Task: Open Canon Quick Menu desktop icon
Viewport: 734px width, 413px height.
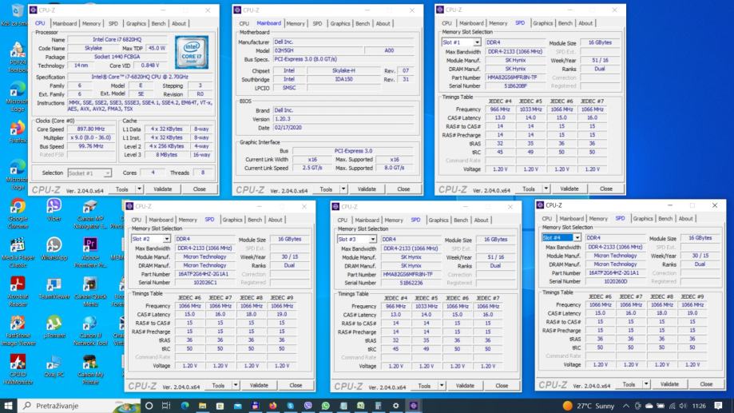Action: point(90,292)
